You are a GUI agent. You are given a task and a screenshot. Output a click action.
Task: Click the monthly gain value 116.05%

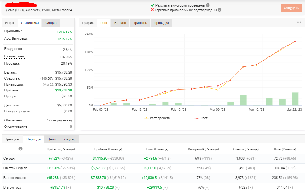65,57
